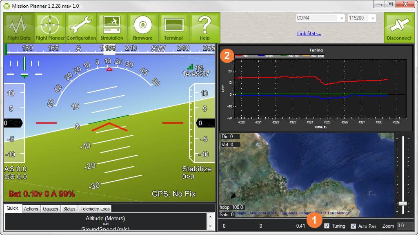Click the Zoom value input field
This screenshot has height=235, width=418.
point(405,226)
